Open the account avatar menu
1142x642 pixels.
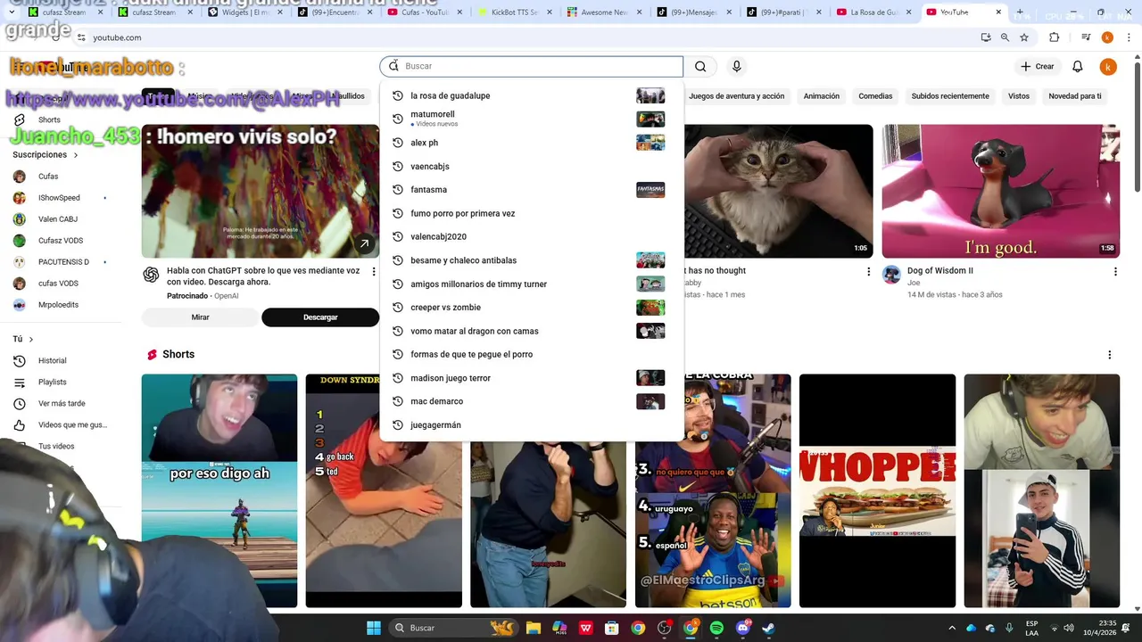click(x=1108, y=66)
